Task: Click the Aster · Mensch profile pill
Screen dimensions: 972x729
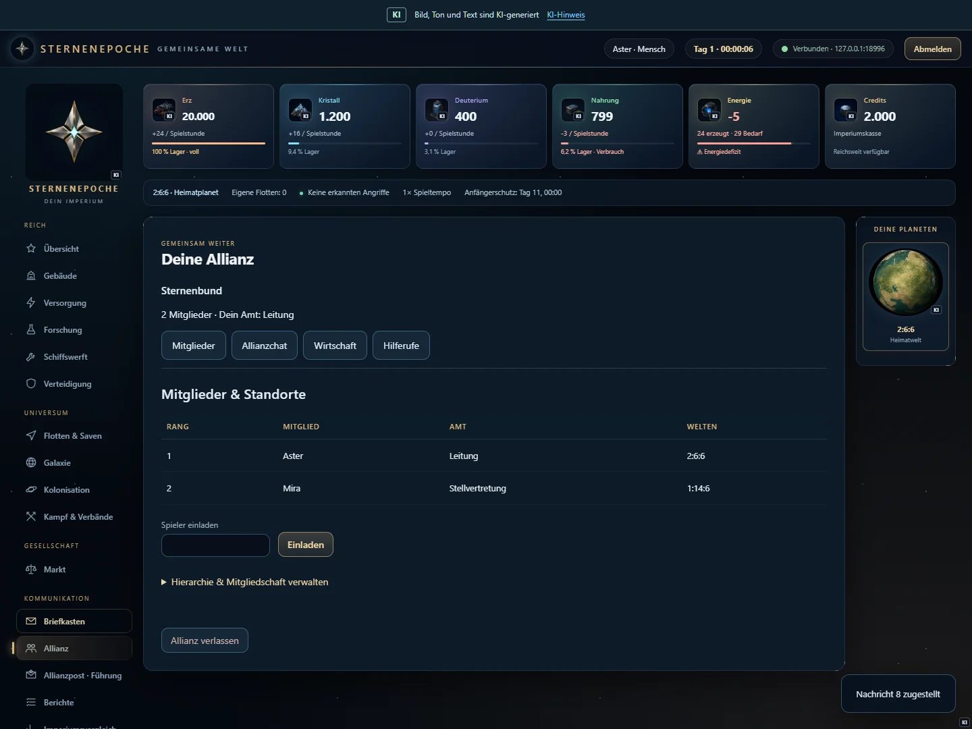Action: pyautogui.click(x=639, y=49)
